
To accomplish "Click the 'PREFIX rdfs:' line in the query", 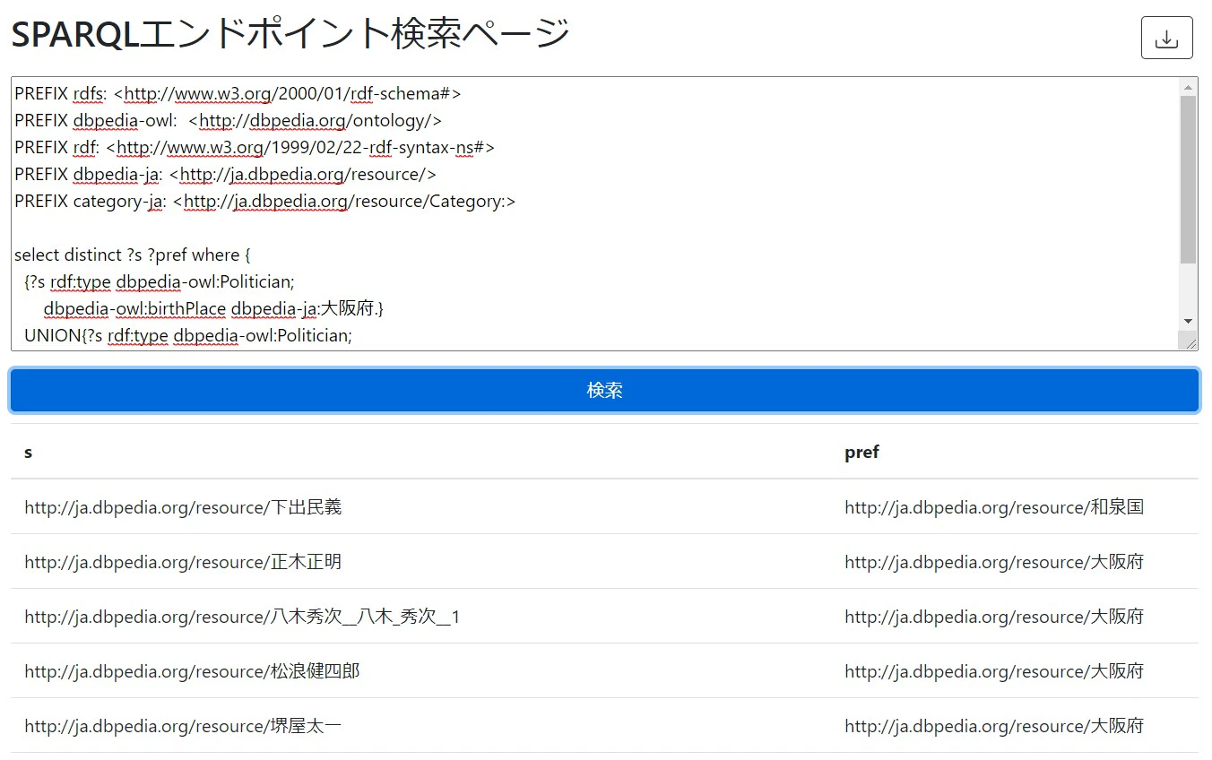I will pos(238,93).
